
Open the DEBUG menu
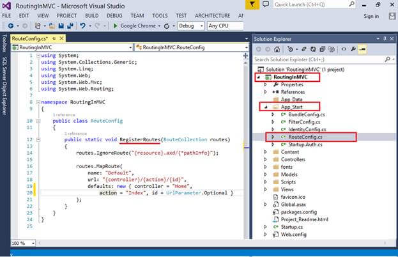[114, 16]
